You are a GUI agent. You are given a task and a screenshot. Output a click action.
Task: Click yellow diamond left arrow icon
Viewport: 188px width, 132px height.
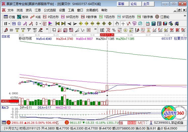pyautogui.click(x=81, y=24)
